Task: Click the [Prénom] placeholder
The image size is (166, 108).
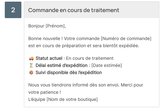Action: tap(56, 26)
